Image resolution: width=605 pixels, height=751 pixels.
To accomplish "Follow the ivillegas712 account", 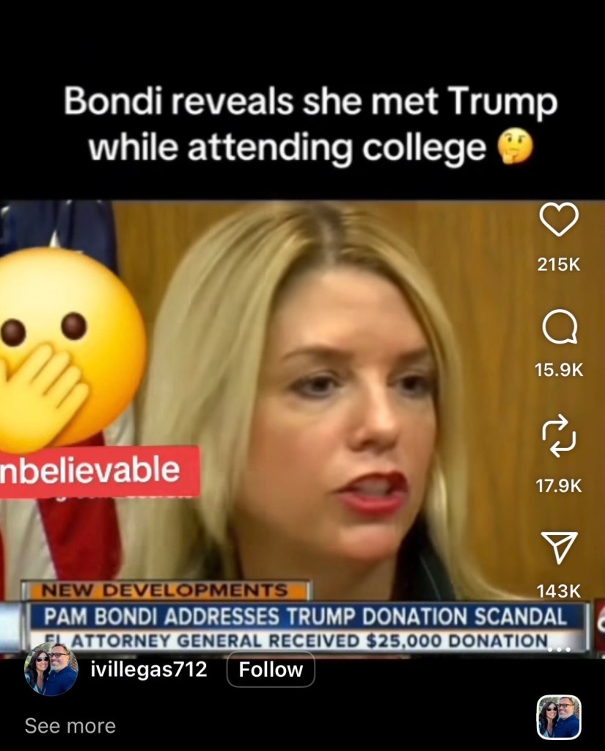I will (271, 669).
